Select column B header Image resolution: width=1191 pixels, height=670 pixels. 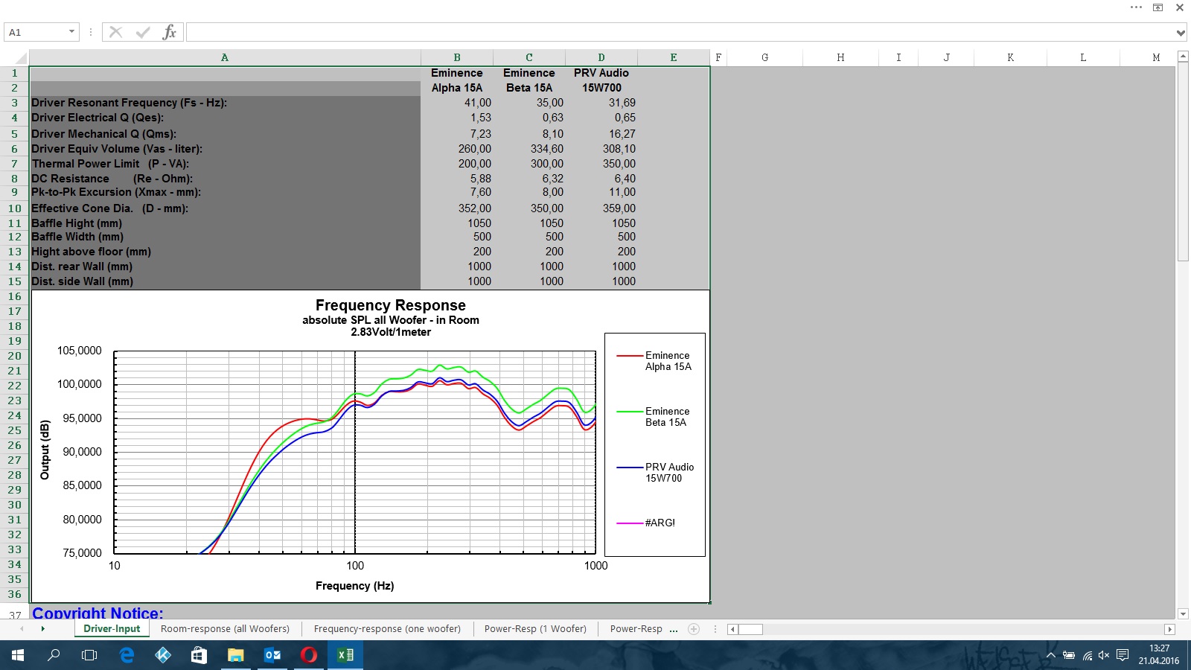pyautogui.click(x=457, y=57)
